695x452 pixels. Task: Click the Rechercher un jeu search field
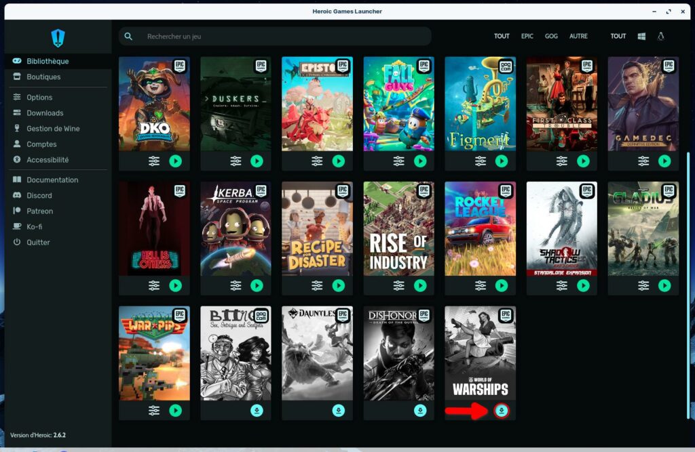pos(285,36)
